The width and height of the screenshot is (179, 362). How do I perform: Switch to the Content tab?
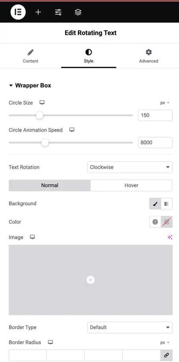pyautogui.click(x=31, y=56)
